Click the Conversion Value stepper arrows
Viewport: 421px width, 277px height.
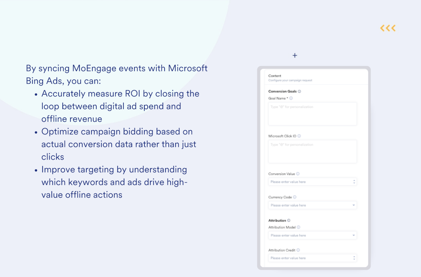pos(354,182)
